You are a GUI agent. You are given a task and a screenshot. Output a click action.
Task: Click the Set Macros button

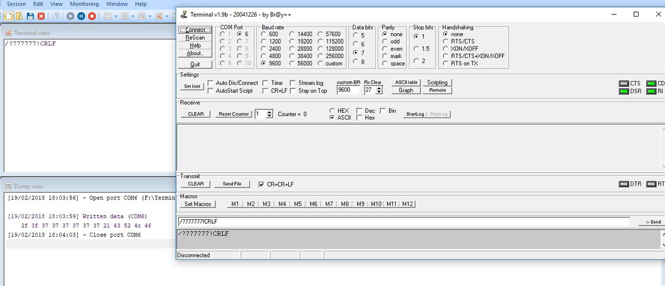198,204
